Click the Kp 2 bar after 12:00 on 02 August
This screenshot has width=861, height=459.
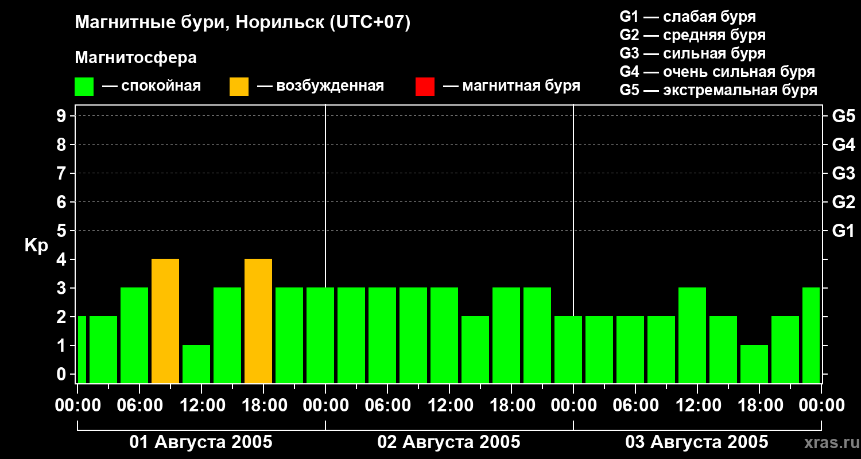point(475,349)
